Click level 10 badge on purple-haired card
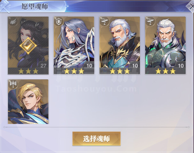The image size is (194, 153). pos(89,65)
